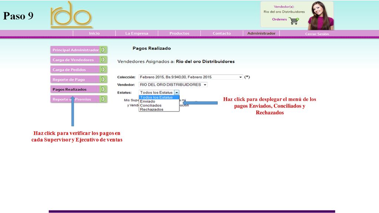Go to Inicio menu item
This screenshot has width=379, height=213.
pos(94,33)
